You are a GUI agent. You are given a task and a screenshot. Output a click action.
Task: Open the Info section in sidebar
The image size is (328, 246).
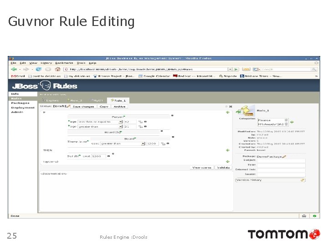pyautogui.click(x=15, y=94)
